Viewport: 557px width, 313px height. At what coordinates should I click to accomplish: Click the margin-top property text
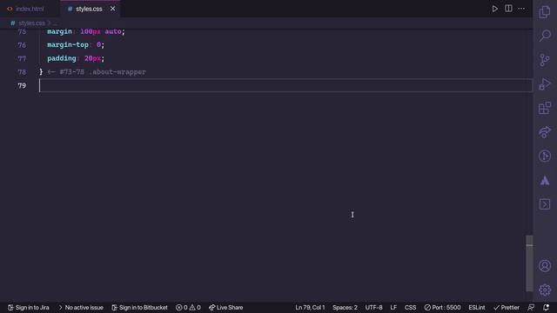pos(68,44)
